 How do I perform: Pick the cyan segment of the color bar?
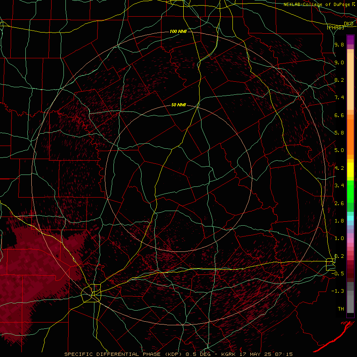(x=350, y=218)
